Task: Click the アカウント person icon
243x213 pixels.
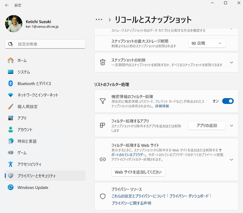Action: pos(11,130)
